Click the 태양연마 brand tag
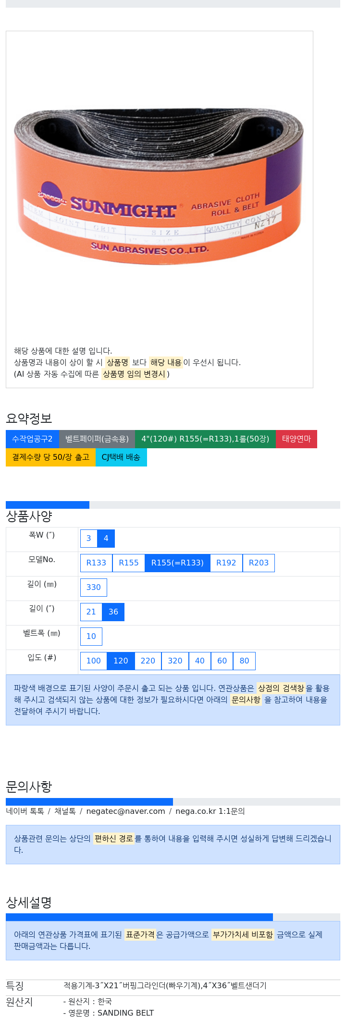Viewport: 346px width, 1019px height. click(297, 439)
